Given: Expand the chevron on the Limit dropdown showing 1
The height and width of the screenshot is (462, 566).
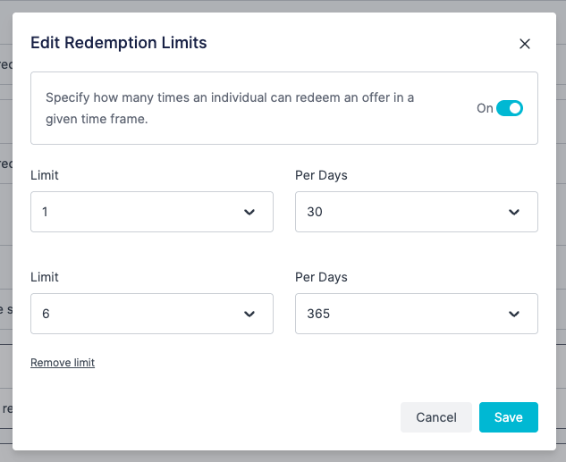Looking at the screenshot, I should (x=249, y=212).
